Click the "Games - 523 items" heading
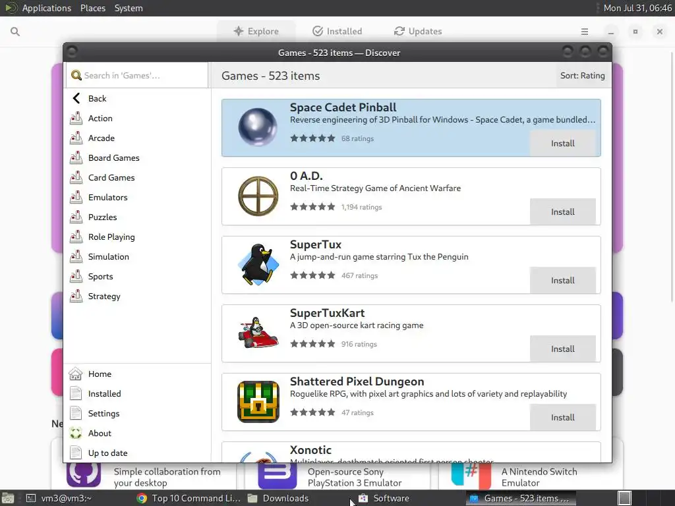Screen dimensions: 675x506 [x=270, y=76]
